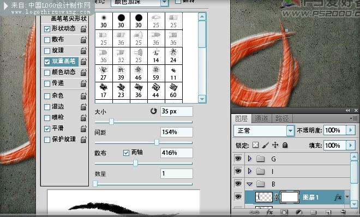Switch to the 通道 channels tab
Viewport: 360px width, 217px height.
(261, 119)
